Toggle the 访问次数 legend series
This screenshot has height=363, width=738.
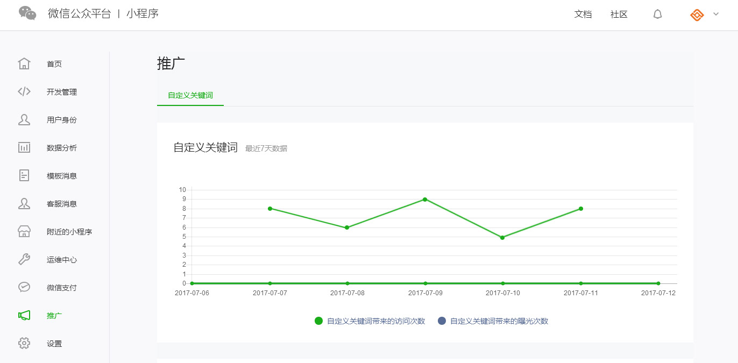370,321
